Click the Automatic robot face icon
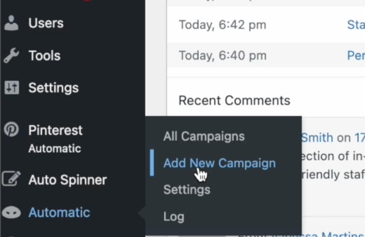This screenshot has height=237, width=365. [11, 213]
